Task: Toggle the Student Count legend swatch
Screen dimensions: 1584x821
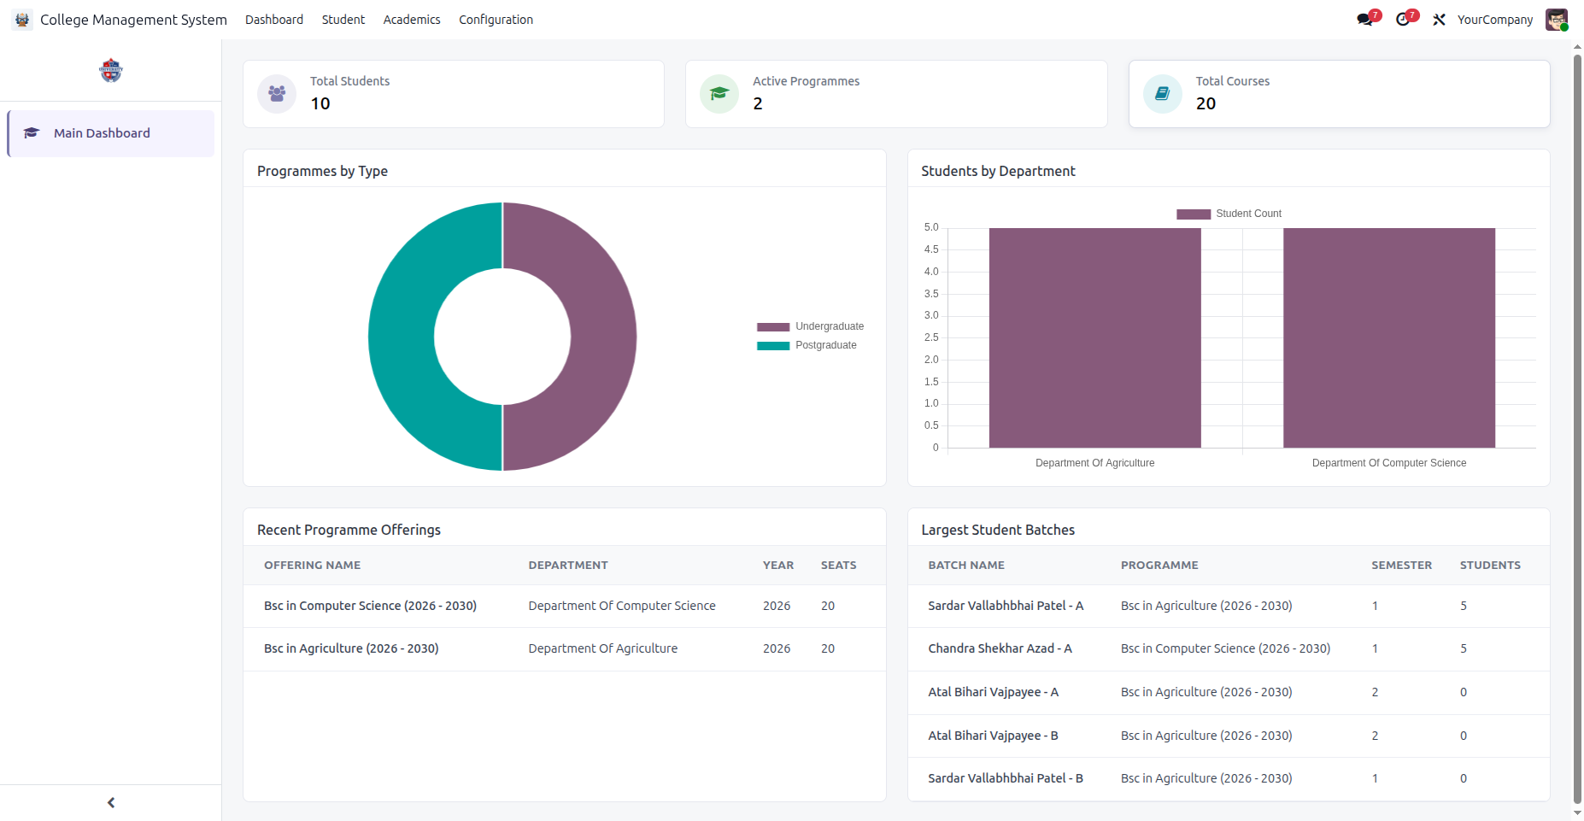Action: pyautogui.click(x=1194, y=214)
